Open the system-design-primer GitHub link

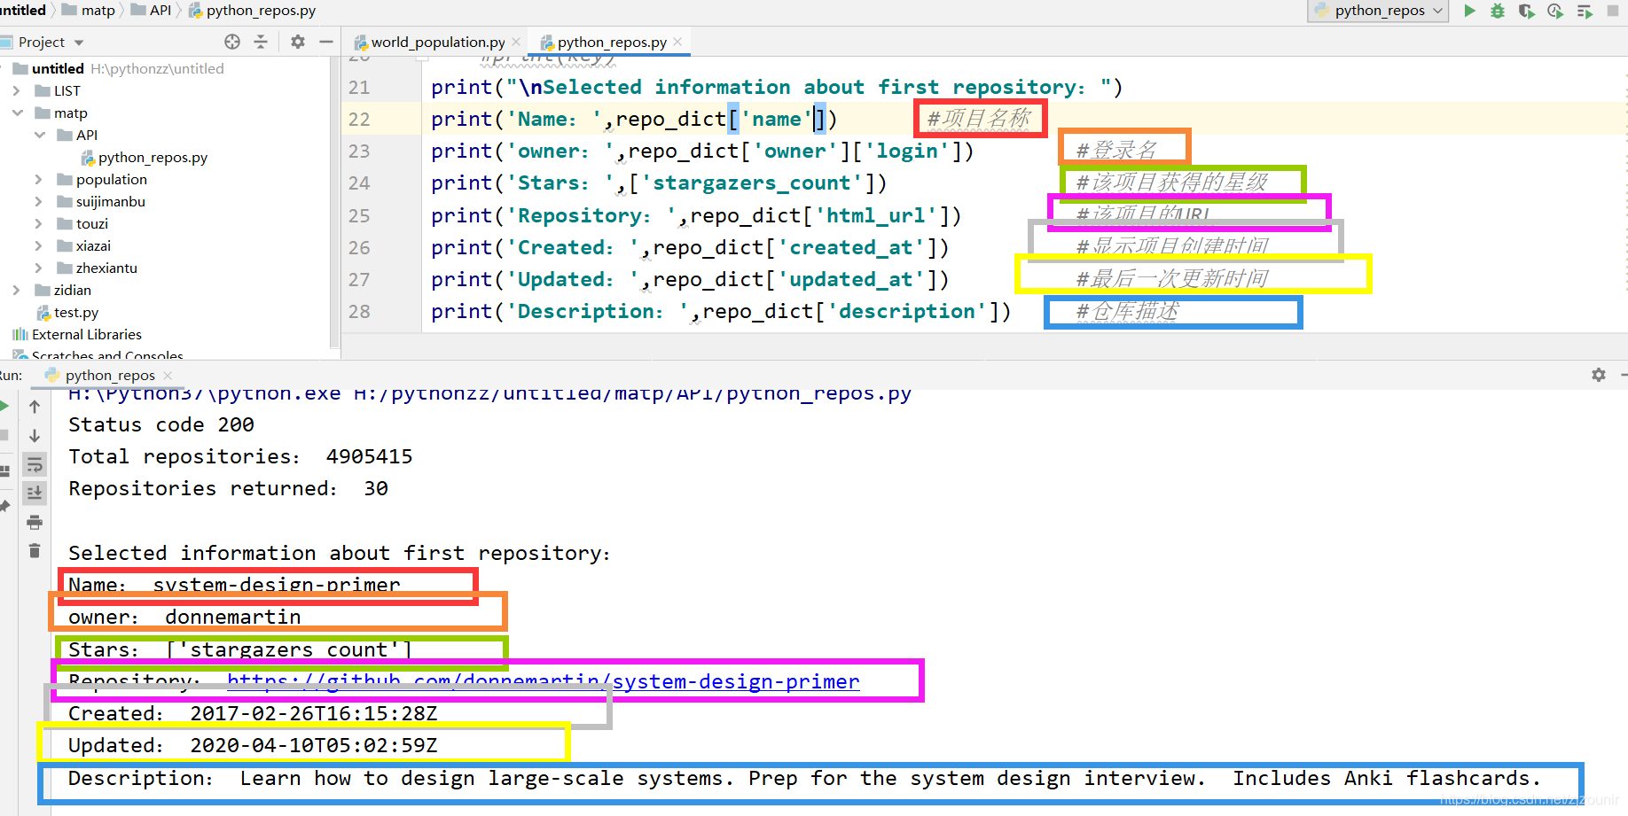(544, 681)
